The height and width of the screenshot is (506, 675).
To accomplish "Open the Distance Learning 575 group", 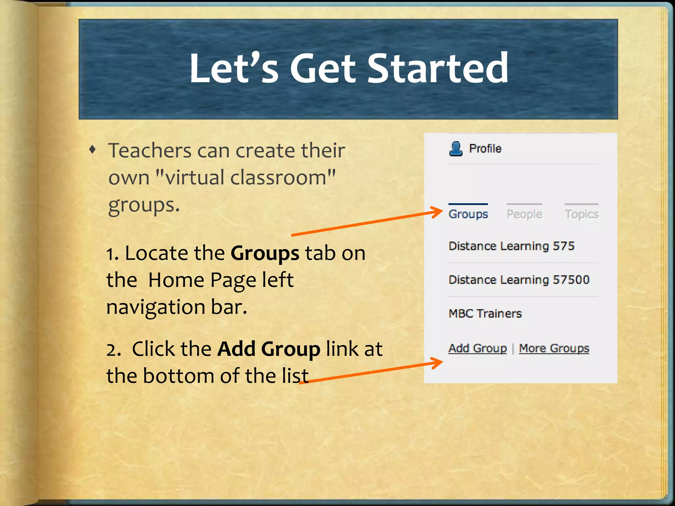I will click(x=512, y=246).
